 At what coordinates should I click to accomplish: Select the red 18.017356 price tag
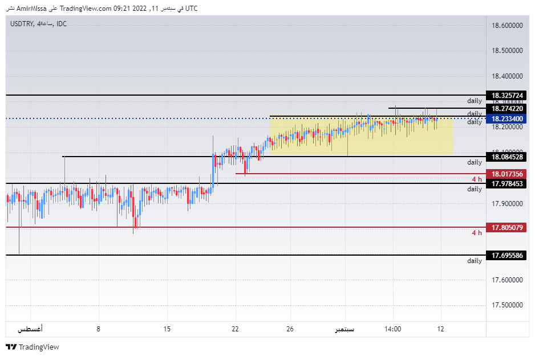(x=506, y=174)
